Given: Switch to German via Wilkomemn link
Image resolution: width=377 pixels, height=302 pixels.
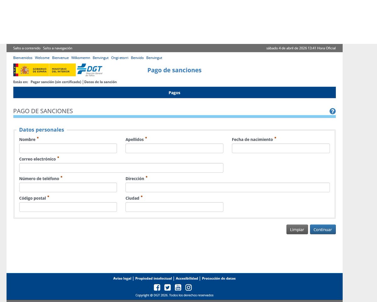Looking at the screenshot, I should [x=81, y=58].
